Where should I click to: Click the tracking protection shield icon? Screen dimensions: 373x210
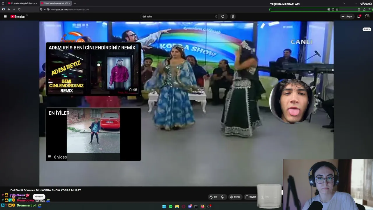click(41, 9)
